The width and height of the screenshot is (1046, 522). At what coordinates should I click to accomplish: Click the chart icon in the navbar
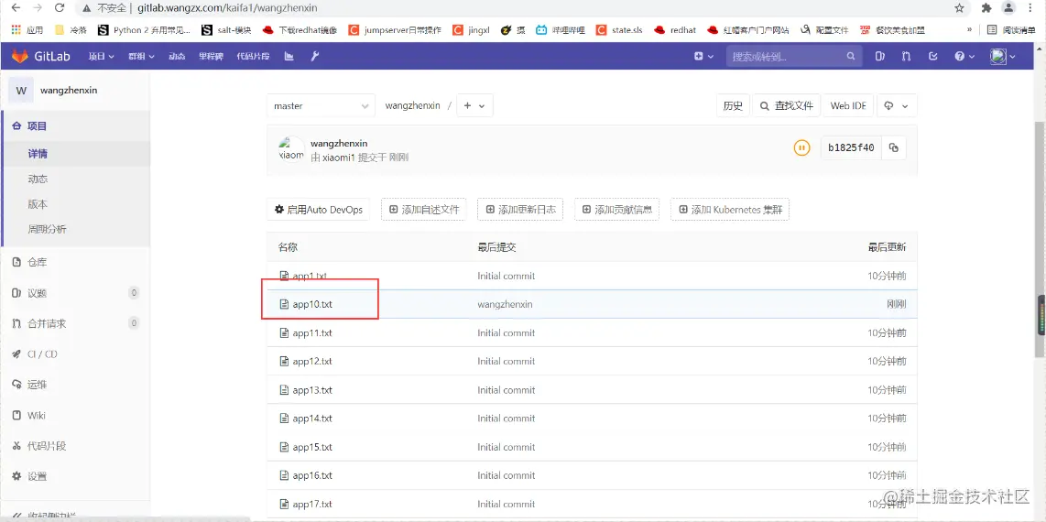(289, 57)
